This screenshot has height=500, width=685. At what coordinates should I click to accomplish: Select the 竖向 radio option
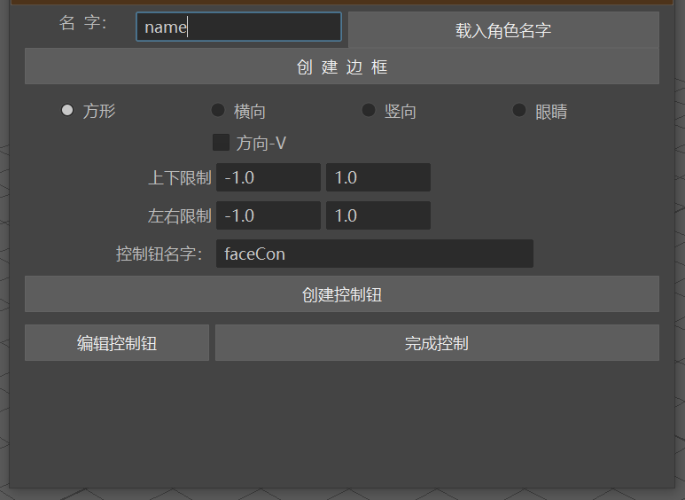369,110
